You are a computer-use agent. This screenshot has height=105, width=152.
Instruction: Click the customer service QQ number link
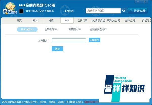[91, 102]
